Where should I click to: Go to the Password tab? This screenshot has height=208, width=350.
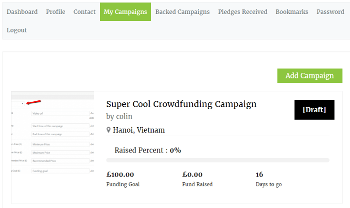point(330,12)
